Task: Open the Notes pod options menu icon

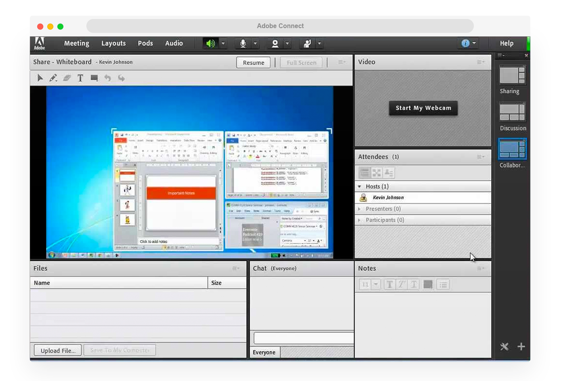Action: click(x=481, y=269)
